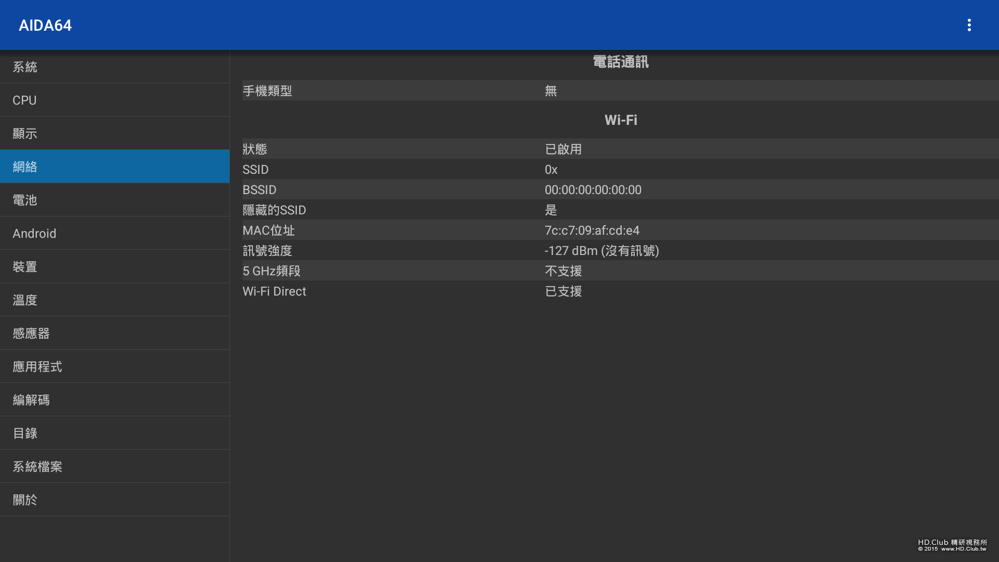This screenshot has width=999, height=562.
Task: Switch to the 顯示 category
Action: (114, 133)
